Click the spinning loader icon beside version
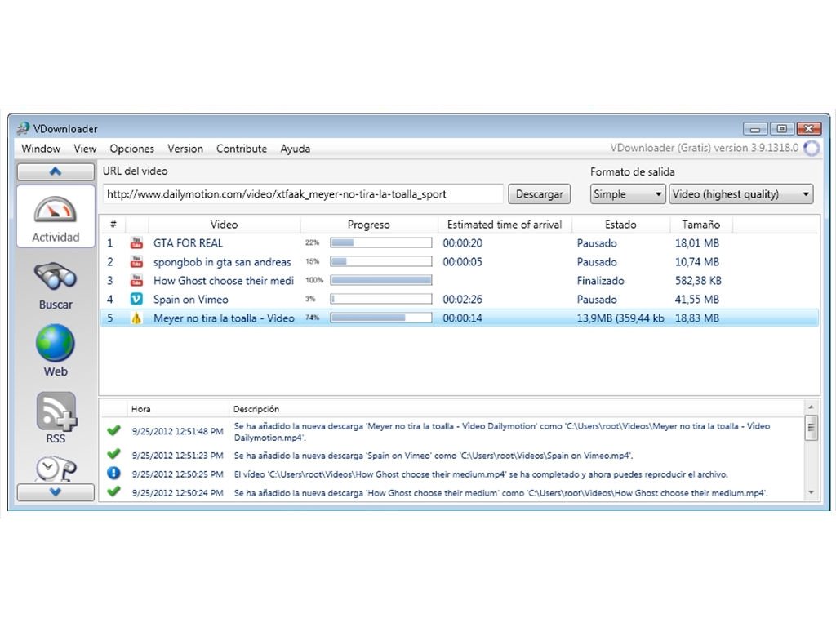This screenshot has width=836, height=627. pyautogui.click(x=812, y=149)
